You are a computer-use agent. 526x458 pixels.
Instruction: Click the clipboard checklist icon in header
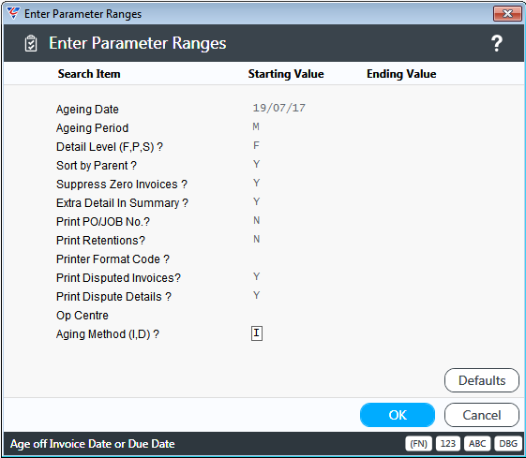click(31, 44)
